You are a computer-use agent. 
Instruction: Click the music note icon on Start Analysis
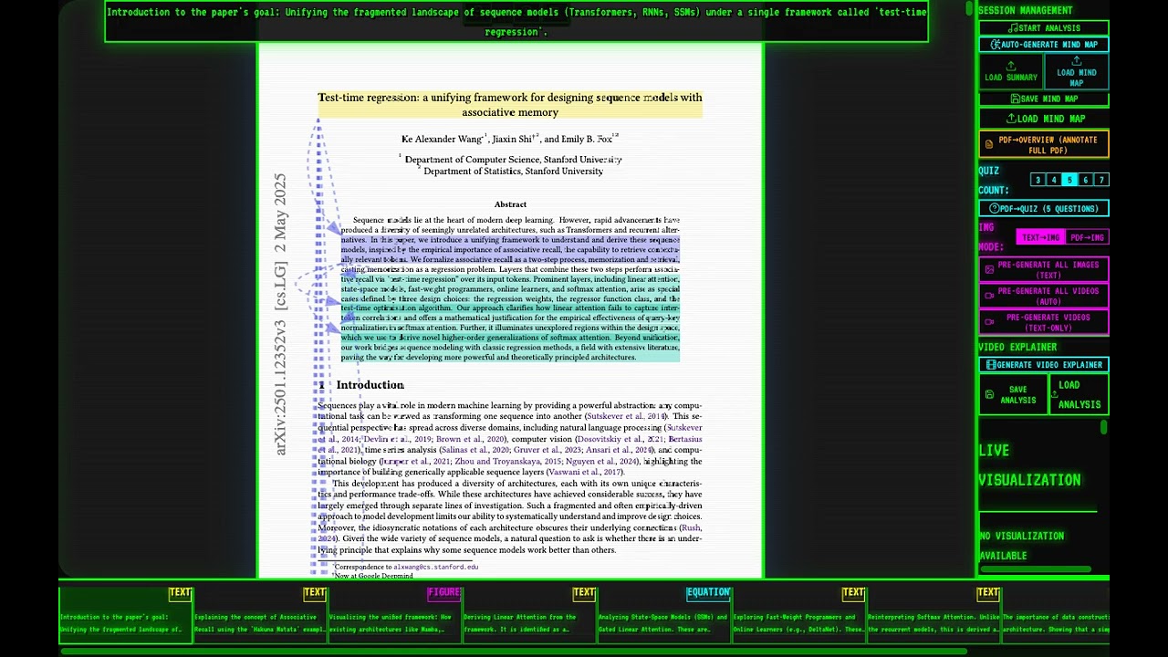(x=1014, y=28)
